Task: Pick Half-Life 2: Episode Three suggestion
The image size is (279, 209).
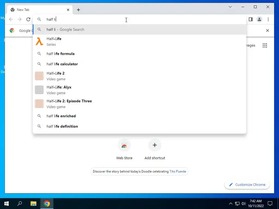Action: 139,104
